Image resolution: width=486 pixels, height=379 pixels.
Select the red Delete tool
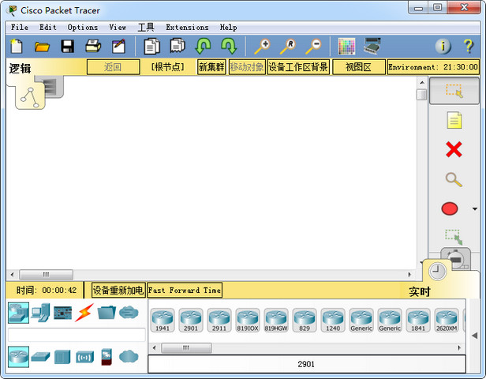(x=454, y=149)
